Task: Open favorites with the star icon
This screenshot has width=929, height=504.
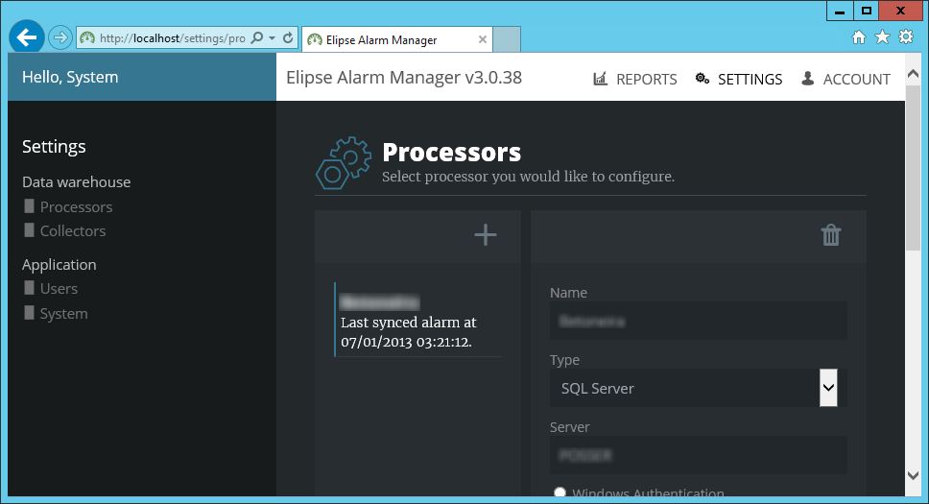Action: tap(882, 37)
